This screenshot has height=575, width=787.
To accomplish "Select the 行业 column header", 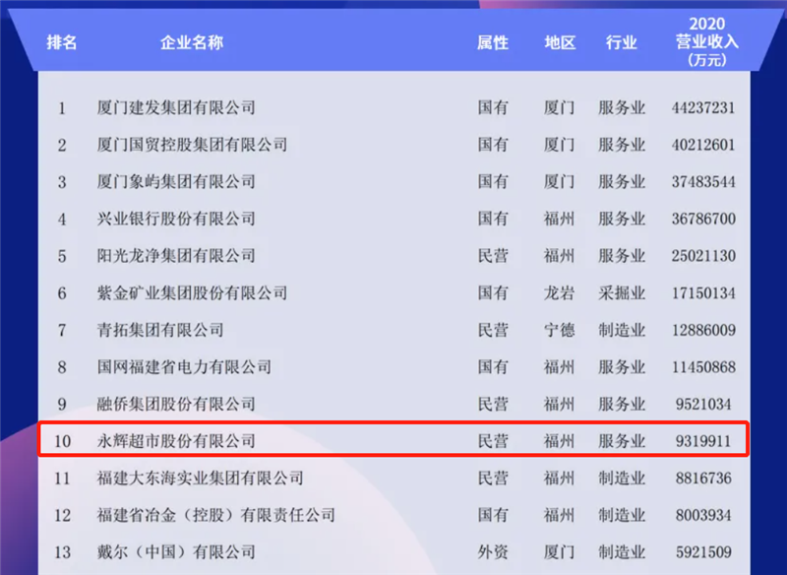I will click(622, 43).
